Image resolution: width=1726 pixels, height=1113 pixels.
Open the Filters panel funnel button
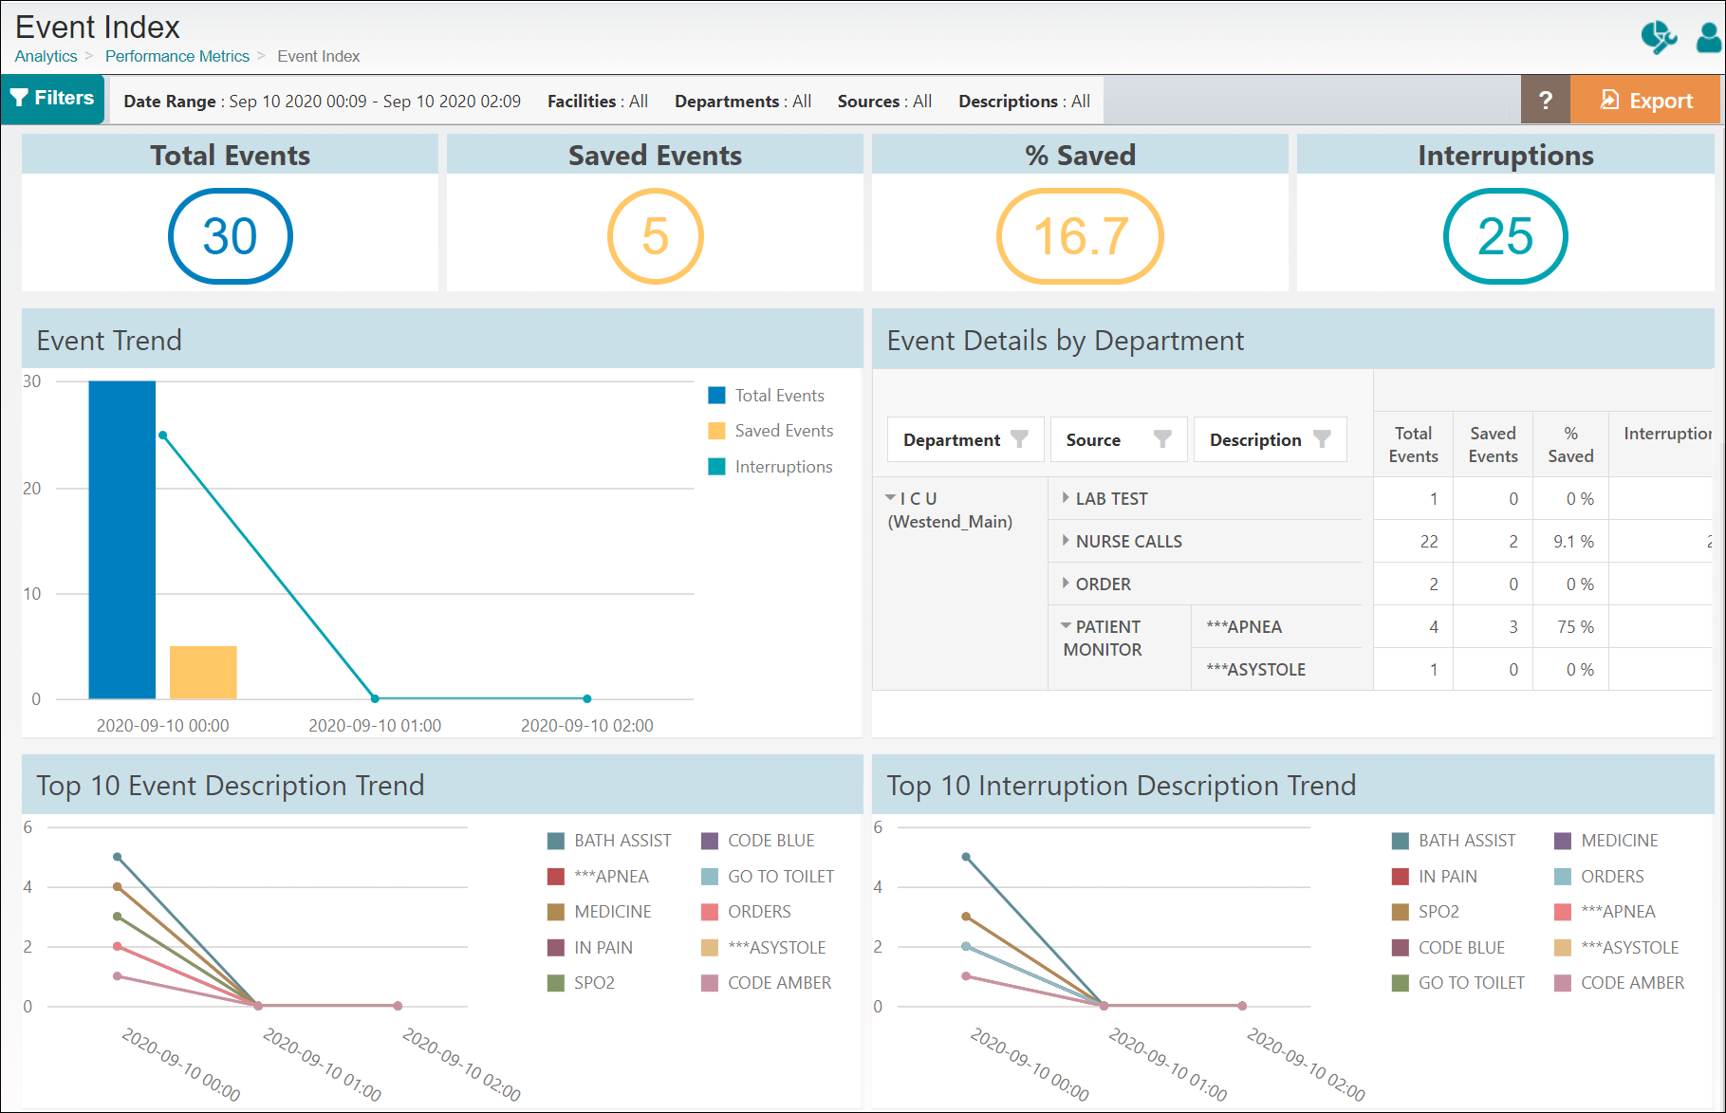[52, 99]
